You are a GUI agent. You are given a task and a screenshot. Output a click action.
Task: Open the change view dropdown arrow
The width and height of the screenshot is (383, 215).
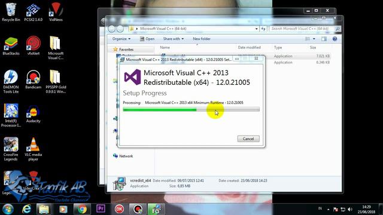click(314, 39)
